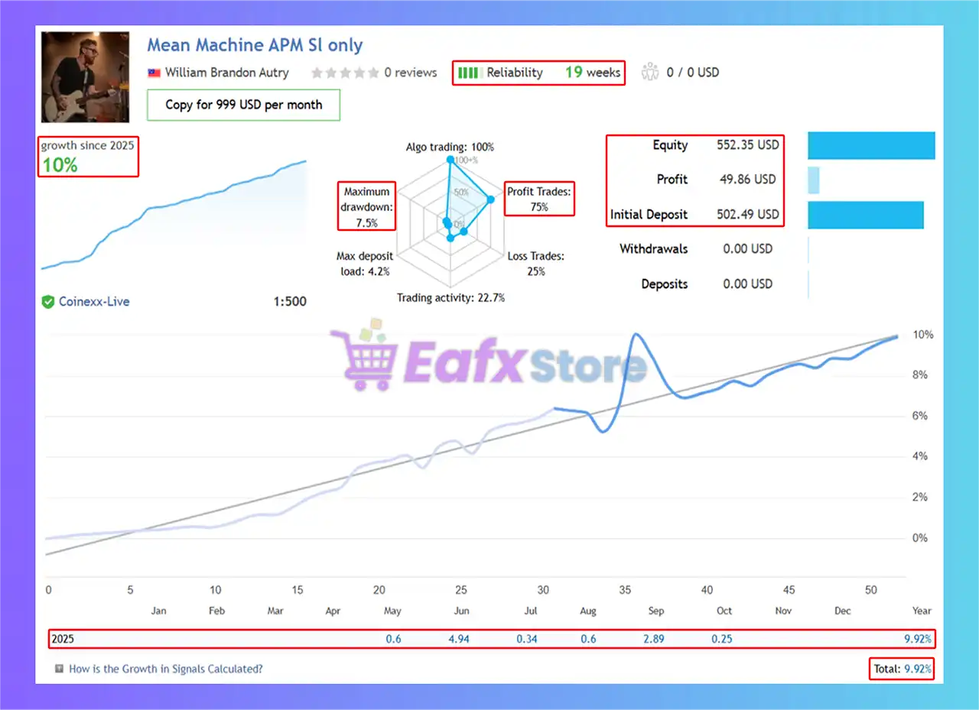Image resolution: width=979 pixels, height=710 pixels.
Task: Click the five-star rating icons
Action: point(345,73)
